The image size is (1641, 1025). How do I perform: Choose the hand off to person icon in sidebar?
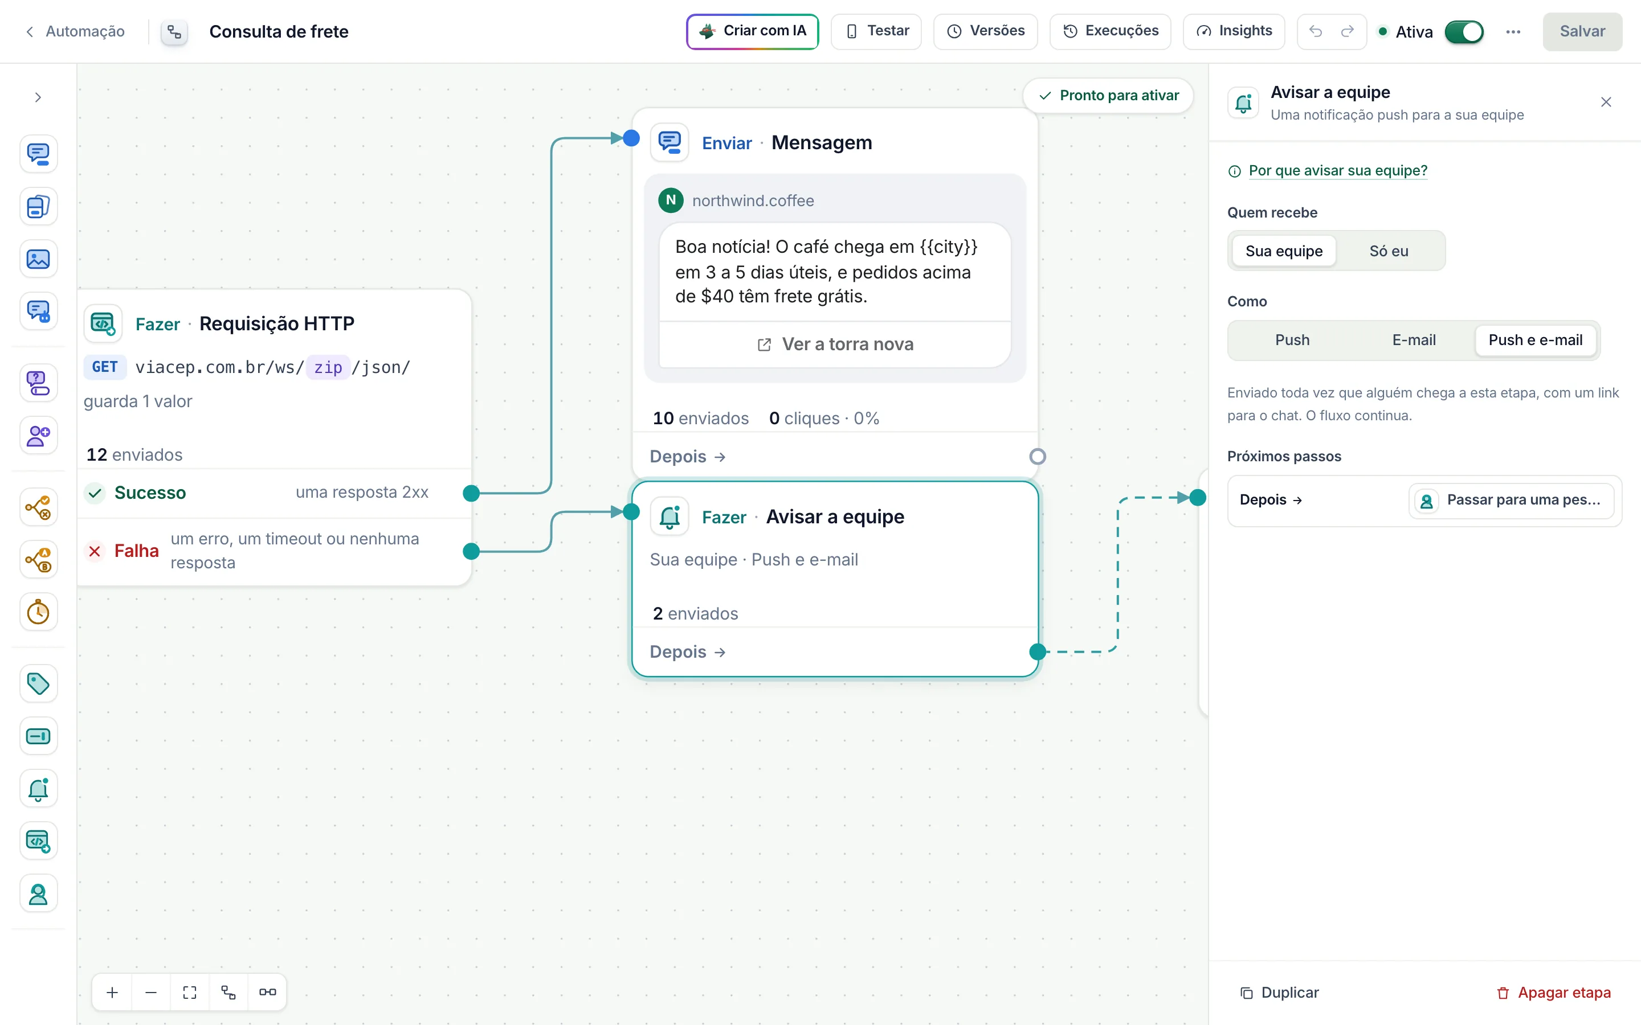point(39,894)
